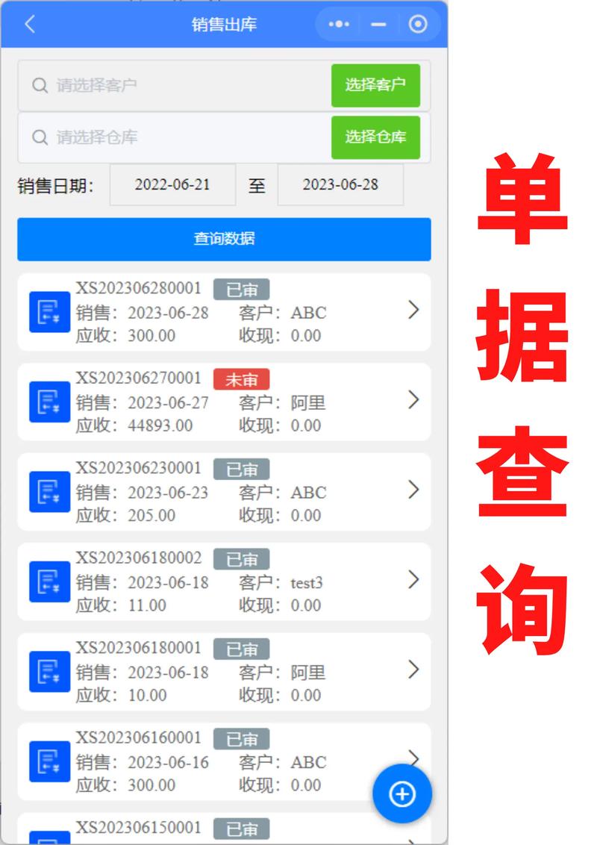Select order number XS202306180002
Image resolution: width=597 pixels, height=845 pixels.
tap(139, 558)
